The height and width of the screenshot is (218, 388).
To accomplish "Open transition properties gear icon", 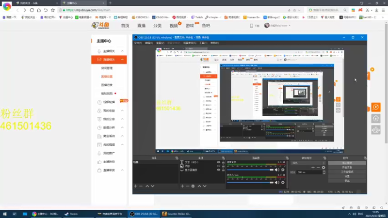I will pos(323,168).
